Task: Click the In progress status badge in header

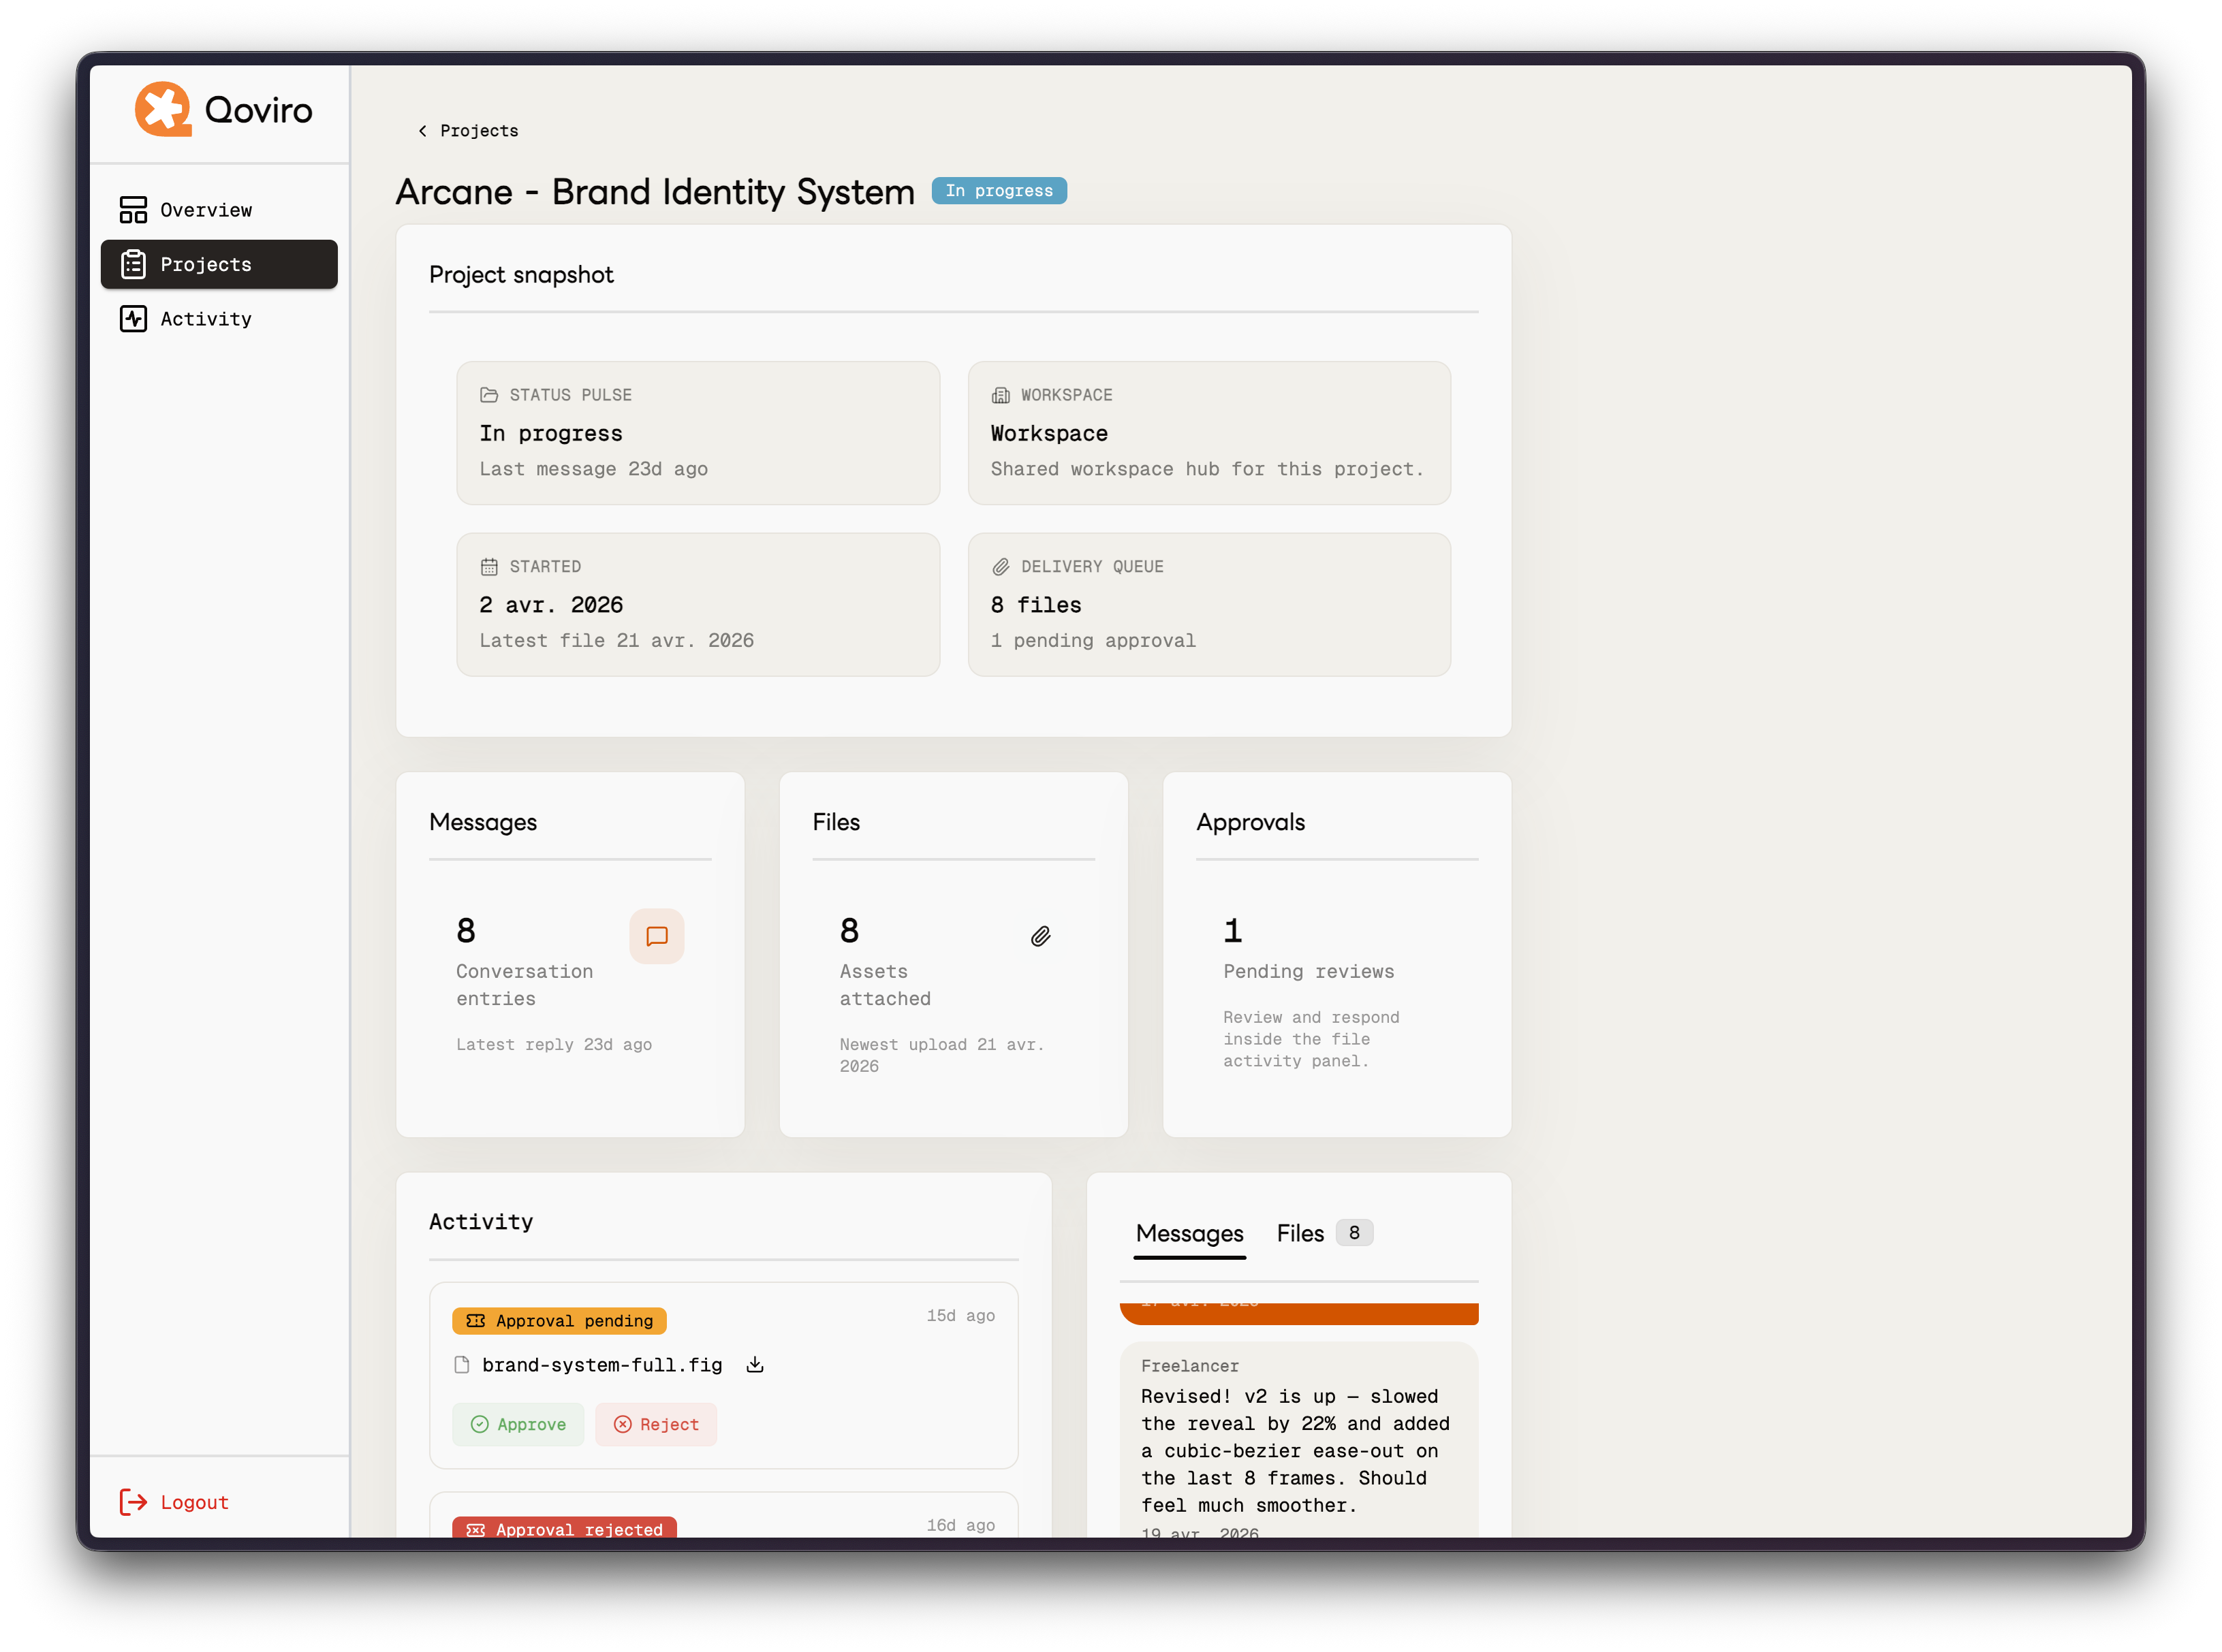Action: 999,191
